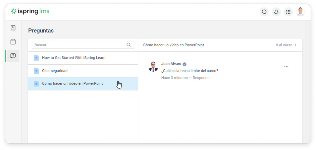Select the Ciberseguridad course item
The width and height of the screenshot is (316, 150).
55,71
